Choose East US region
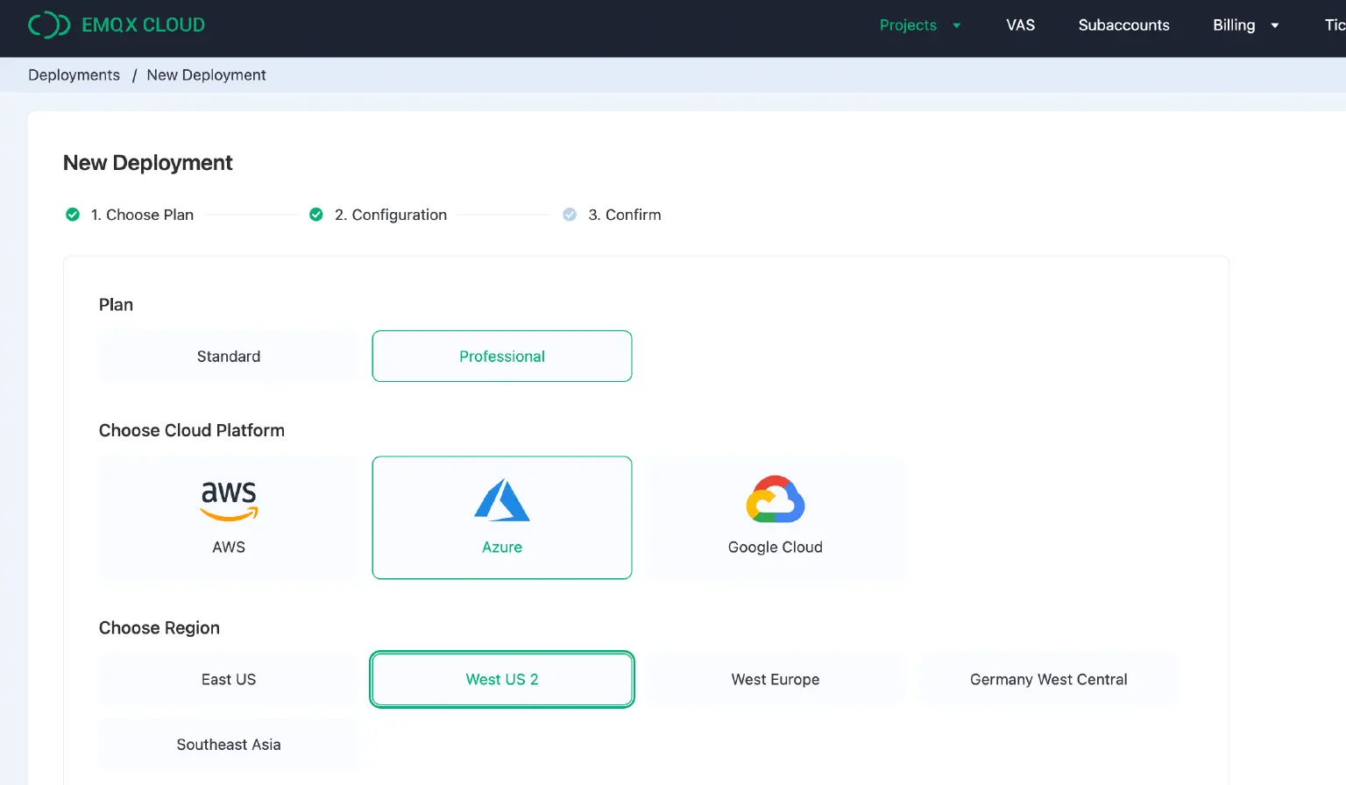 pos(228,680)
